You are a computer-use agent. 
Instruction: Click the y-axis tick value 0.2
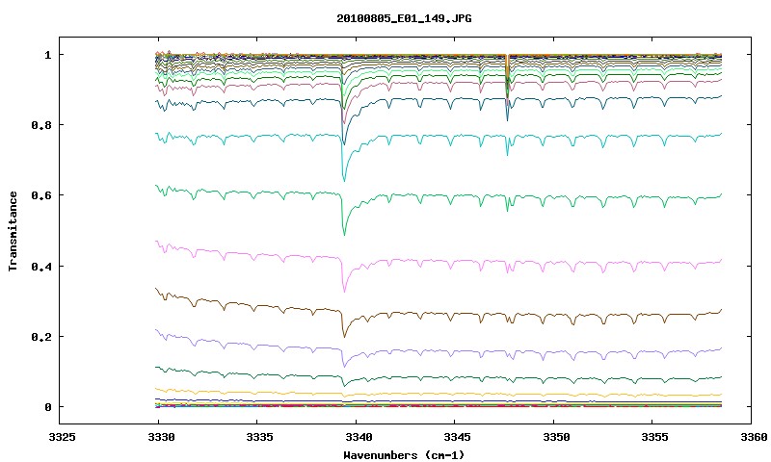[41, 337]
